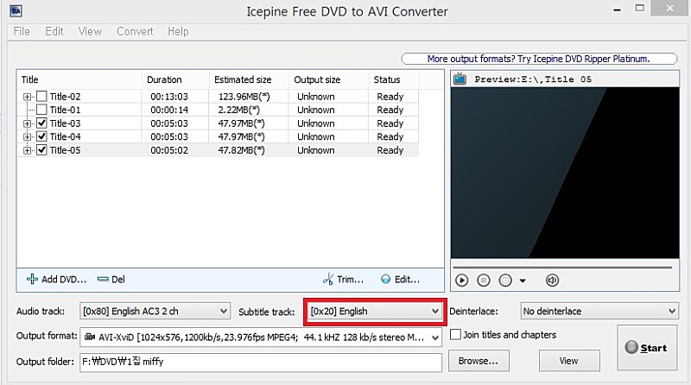Image resolution: width=691 pixels, height=385 pixels.
Task: Take a snapshot of the preview
Action: [x=505, y=281]
